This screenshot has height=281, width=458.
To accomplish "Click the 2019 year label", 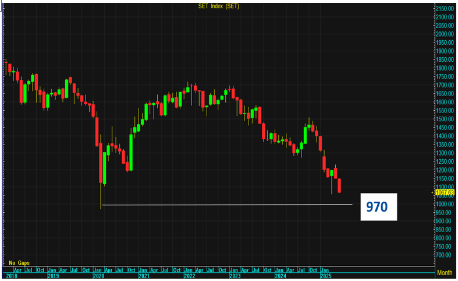I will click(53, 276).
